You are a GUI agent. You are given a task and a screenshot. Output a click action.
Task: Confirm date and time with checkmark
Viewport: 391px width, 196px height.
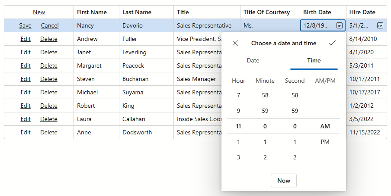[x=332, y=43]
